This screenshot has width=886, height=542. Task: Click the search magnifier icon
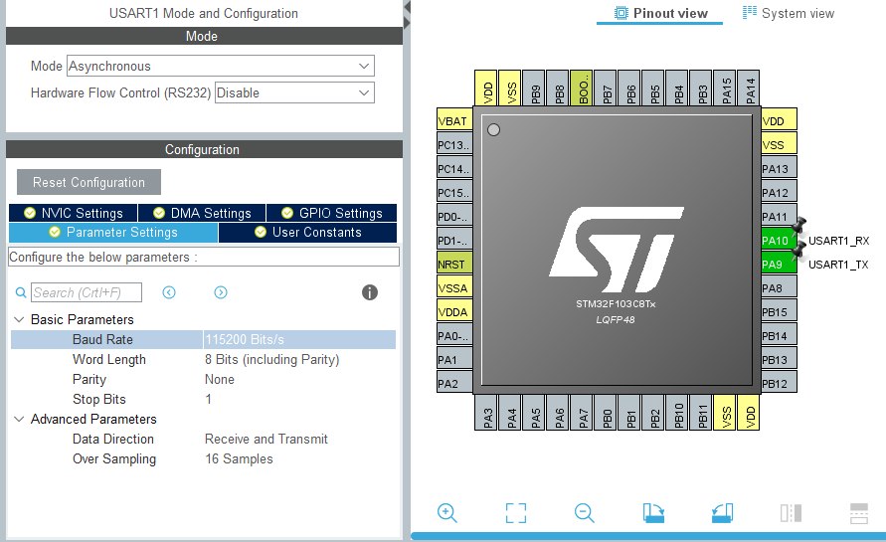pyautogui.click(x=21, y=292)
